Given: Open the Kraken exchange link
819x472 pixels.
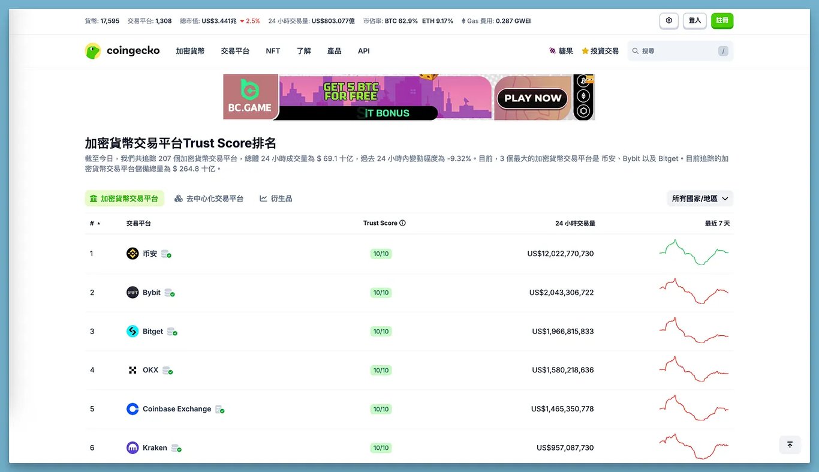Looking at the screenshot, I should click(x=155, y=447).
